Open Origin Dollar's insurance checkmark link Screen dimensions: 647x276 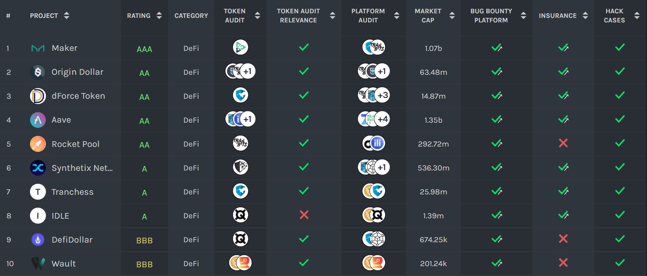(563, 71)
